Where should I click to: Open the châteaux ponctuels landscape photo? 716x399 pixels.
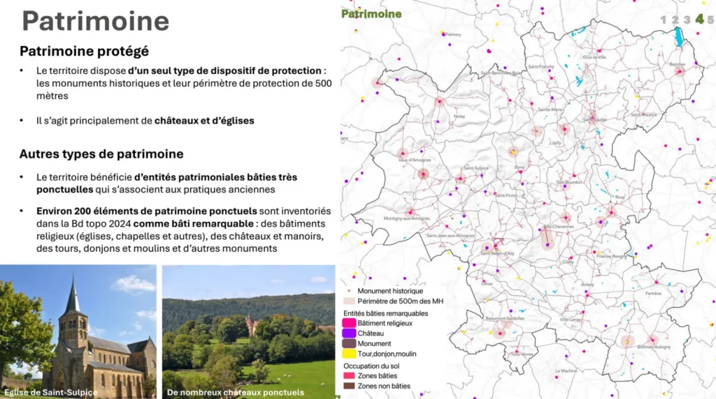coord(248,331)
